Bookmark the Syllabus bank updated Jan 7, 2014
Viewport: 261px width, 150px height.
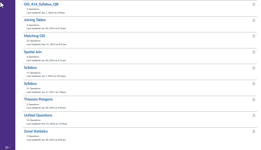click(254, 68)
